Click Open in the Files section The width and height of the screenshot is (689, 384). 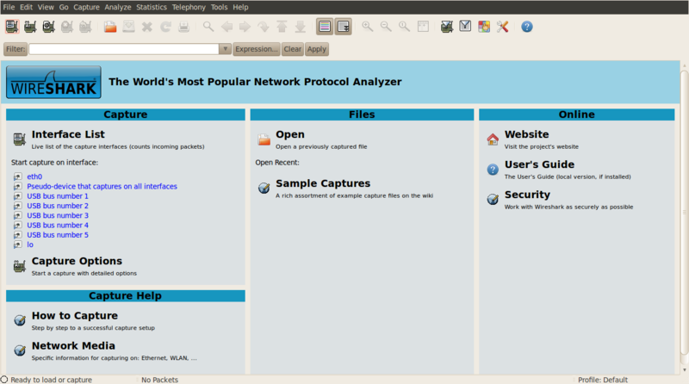point(290,134)
